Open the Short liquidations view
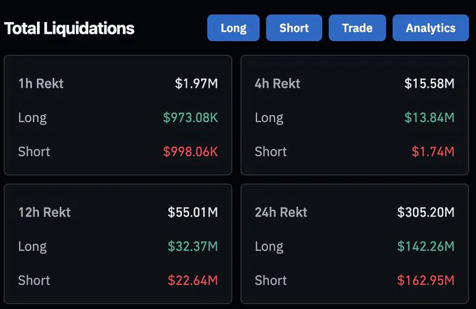 coord(294,28)
